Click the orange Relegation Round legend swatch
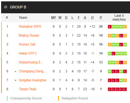The image size is (130, 103). pyautogui.click(x=58, y=98)
